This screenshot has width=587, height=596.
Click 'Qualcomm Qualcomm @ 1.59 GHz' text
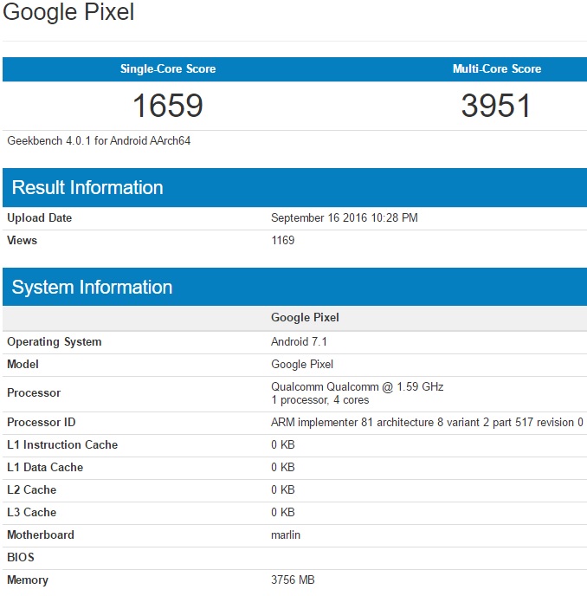pos(358,387)
